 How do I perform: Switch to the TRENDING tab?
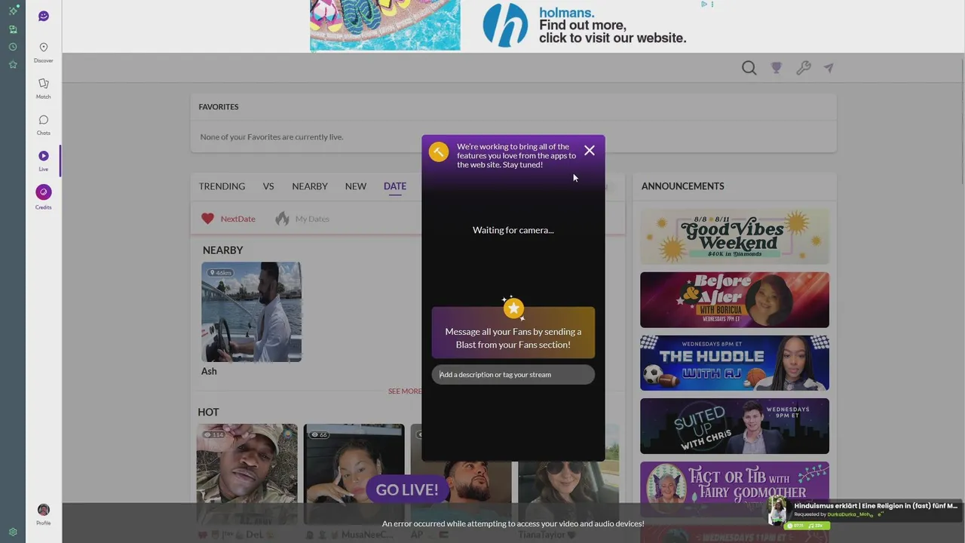pos(222,186)
